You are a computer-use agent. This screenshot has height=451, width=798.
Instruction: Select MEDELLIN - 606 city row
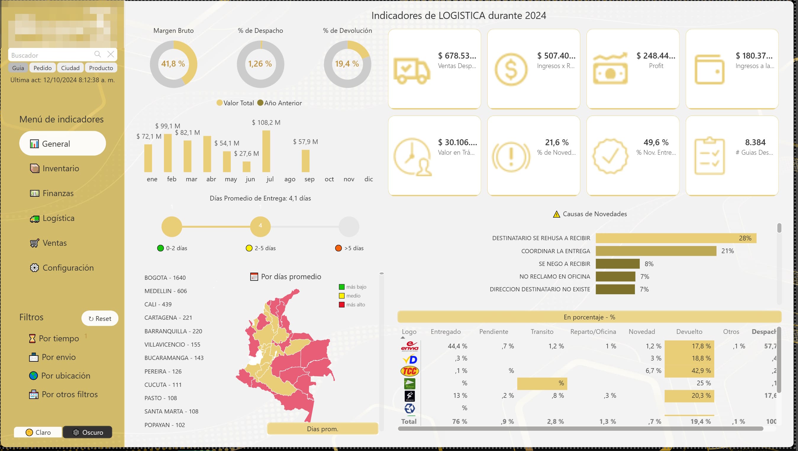tap(165, 291)
